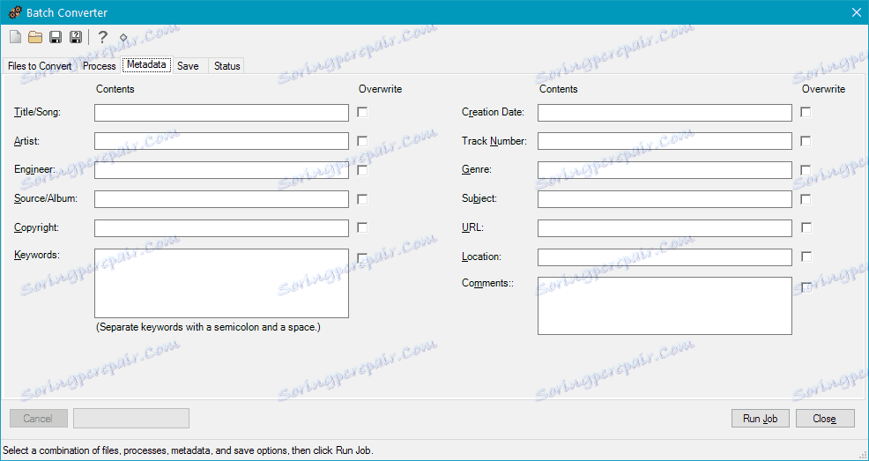Toggle Overwrite checkbox for URL field
Screen dimensions: 869x461
(x=806, y=227)
